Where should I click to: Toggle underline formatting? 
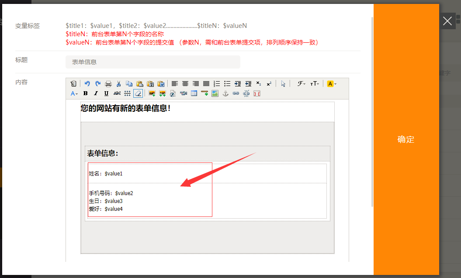click(x=107, y=93)
